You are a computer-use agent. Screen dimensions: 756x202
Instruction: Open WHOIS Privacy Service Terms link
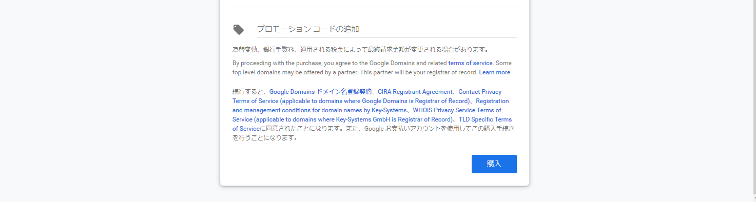pos(367,115)
